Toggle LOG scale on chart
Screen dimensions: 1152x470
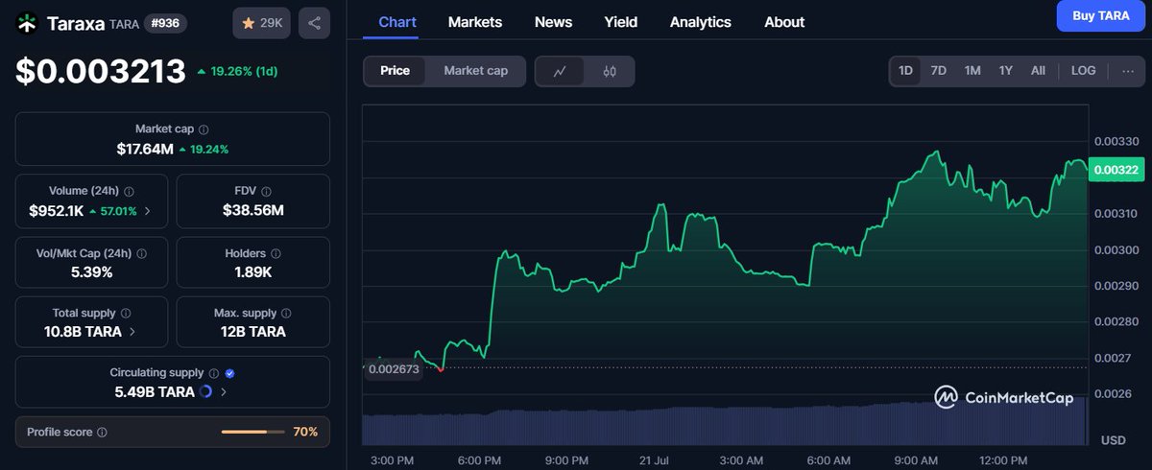(x=1084, y=71)
